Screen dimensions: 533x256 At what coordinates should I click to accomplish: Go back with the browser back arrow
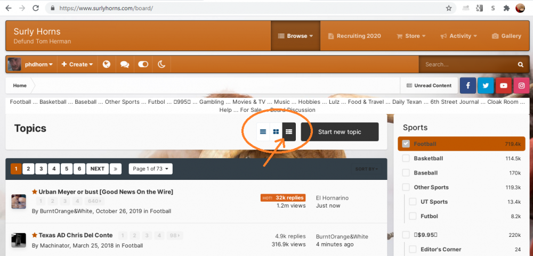click(x=9, y=8)
